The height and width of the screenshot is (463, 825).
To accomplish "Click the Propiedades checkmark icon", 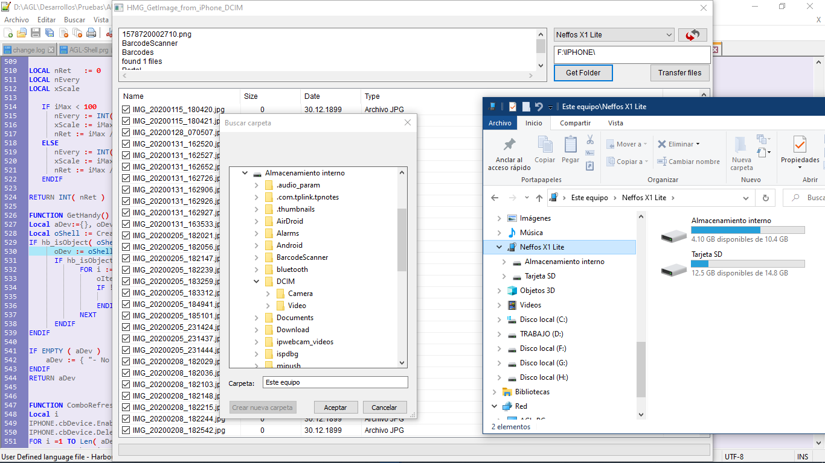I will click(x=800, y=145).
